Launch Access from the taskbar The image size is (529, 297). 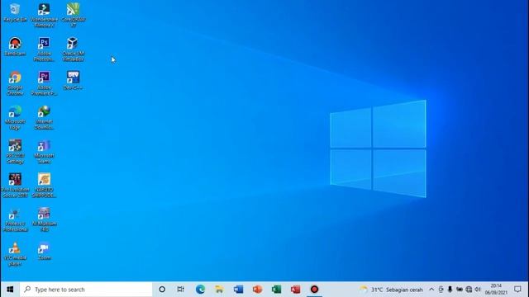[296, 290]
